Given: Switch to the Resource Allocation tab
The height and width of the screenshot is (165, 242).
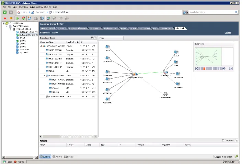Looking at the screenshot, I should pos(78,28).
